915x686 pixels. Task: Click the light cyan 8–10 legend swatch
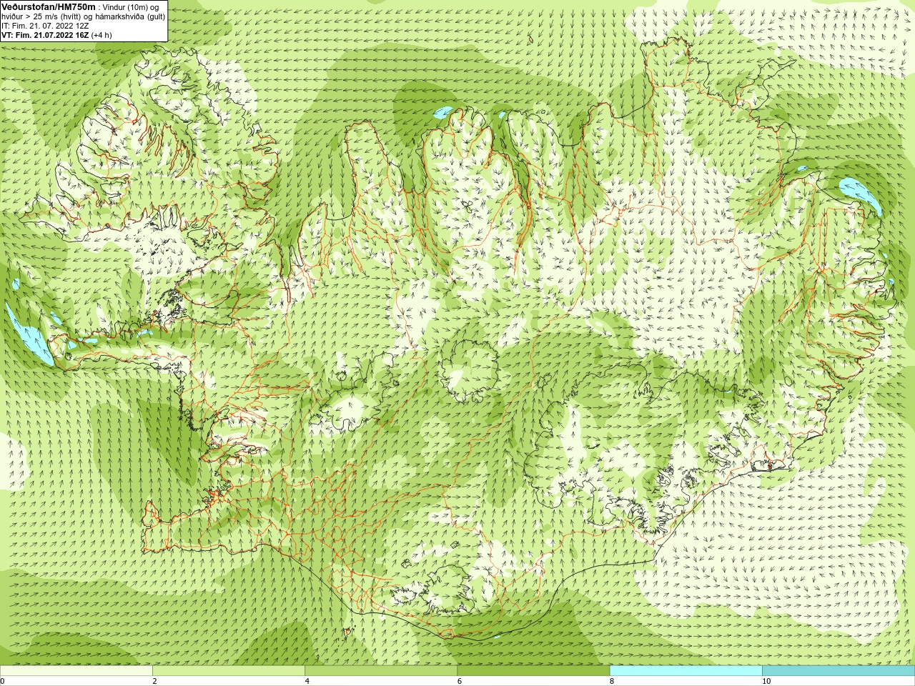(686, 672)
